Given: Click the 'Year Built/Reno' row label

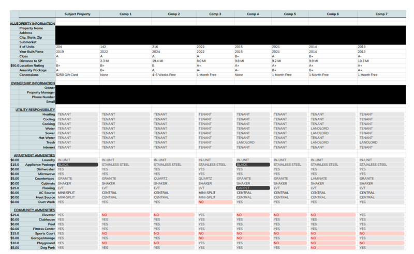Looking at the screenshot, I should click(31, 52).
